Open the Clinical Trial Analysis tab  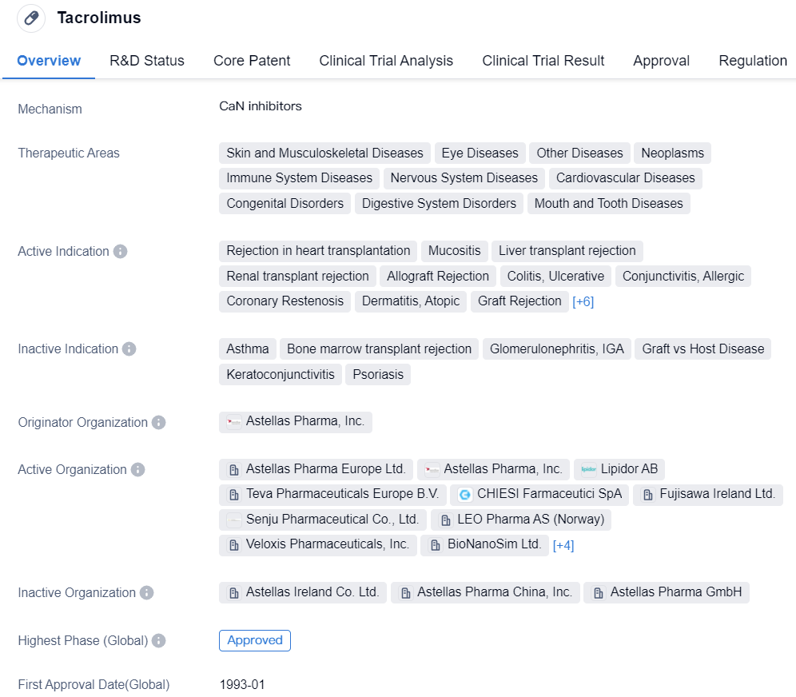(386, 61)
